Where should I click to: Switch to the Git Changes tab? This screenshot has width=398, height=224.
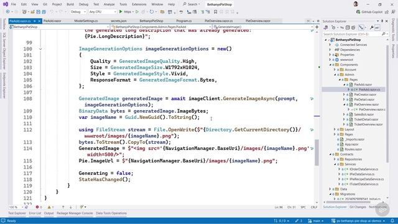click(x=358, y=207)
